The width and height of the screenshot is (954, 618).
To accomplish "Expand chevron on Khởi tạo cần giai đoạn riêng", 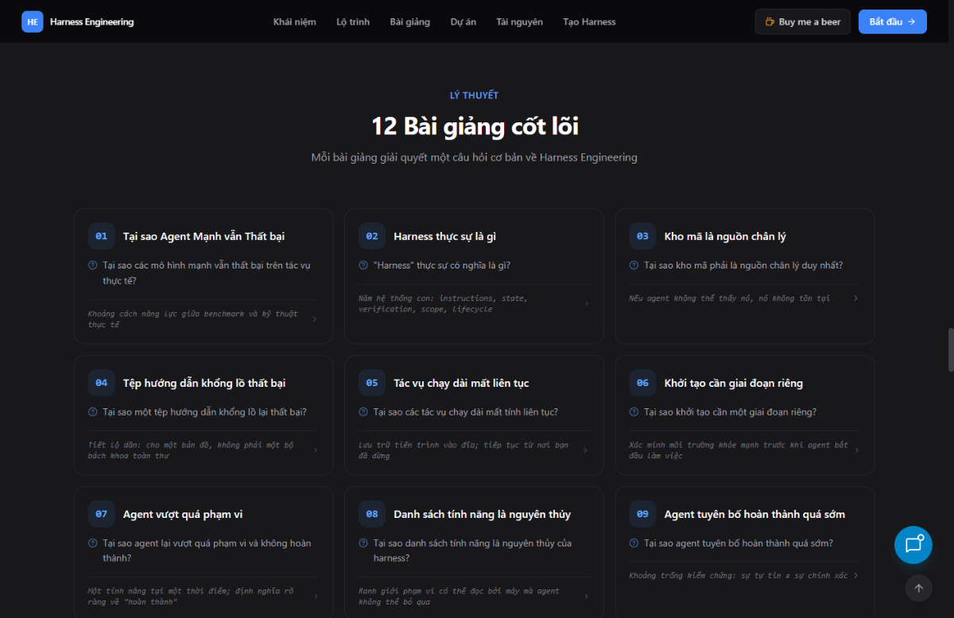I will click(x=856, y=450).
